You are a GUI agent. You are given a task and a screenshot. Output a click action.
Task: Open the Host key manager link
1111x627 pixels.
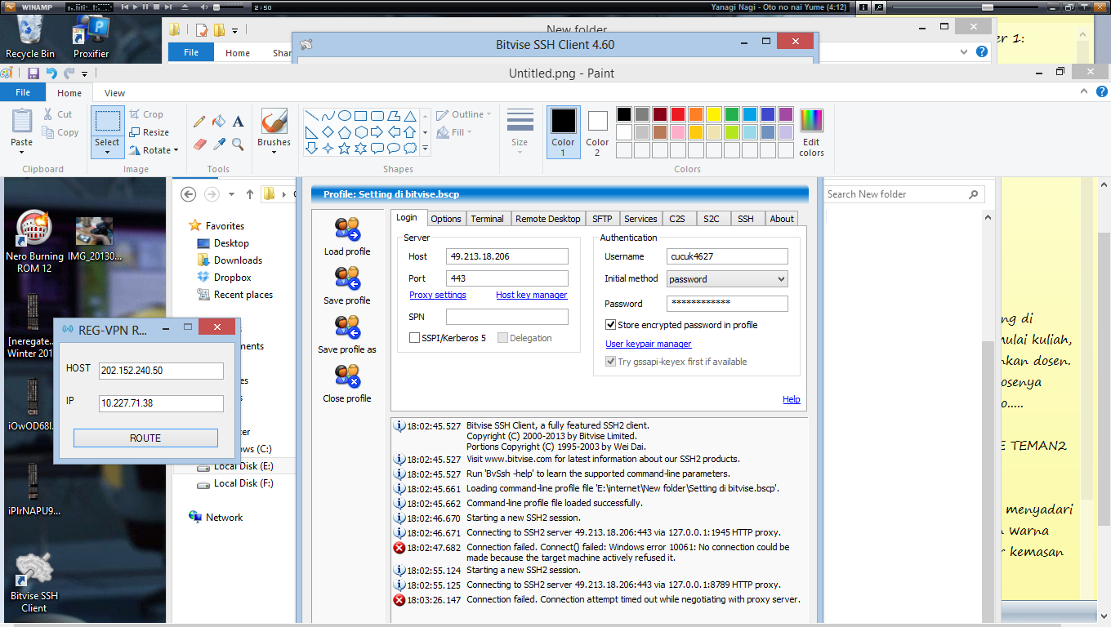532,295
